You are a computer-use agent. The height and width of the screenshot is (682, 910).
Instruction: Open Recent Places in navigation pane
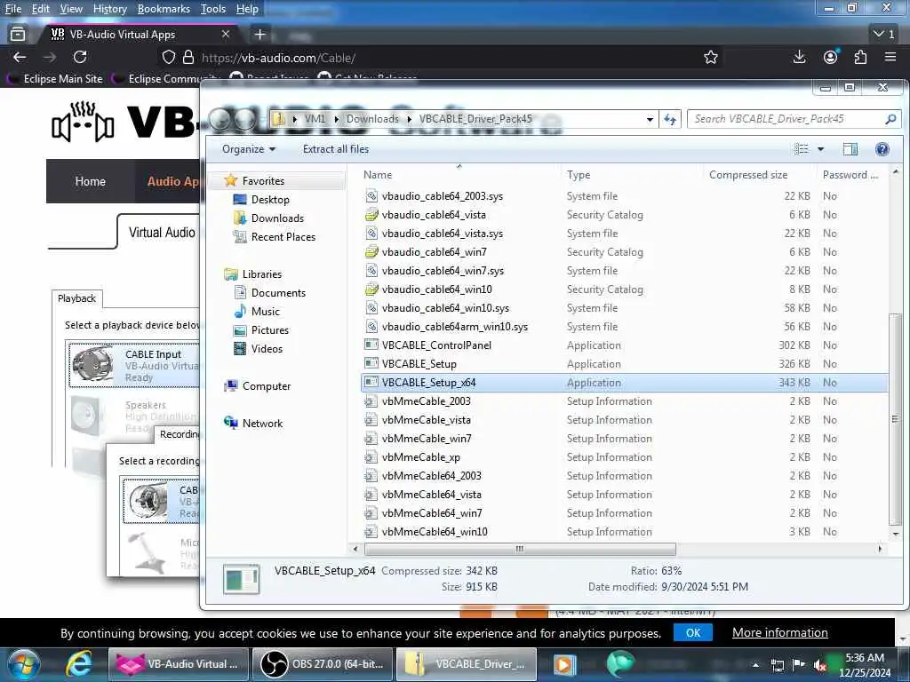pyautogui.click(x=283, y=236)
